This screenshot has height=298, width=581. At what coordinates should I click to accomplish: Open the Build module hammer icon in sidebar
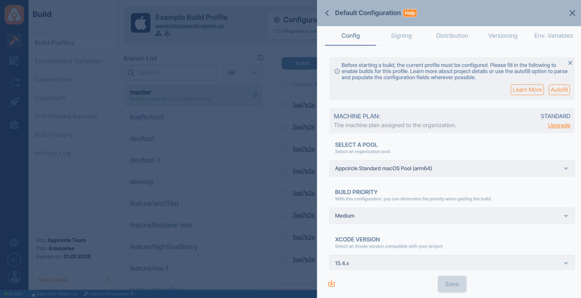[x=14, y=40]
